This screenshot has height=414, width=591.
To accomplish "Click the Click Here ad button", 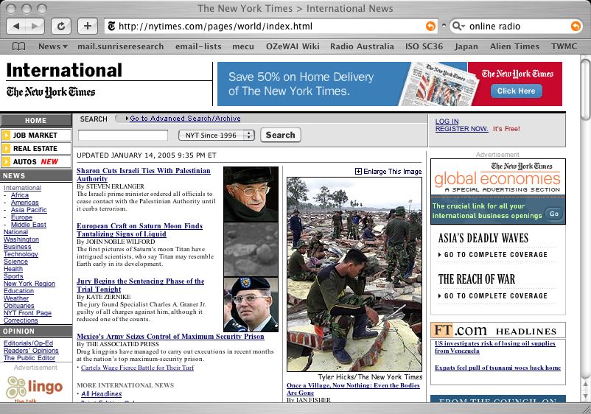I will pos(516,91).
